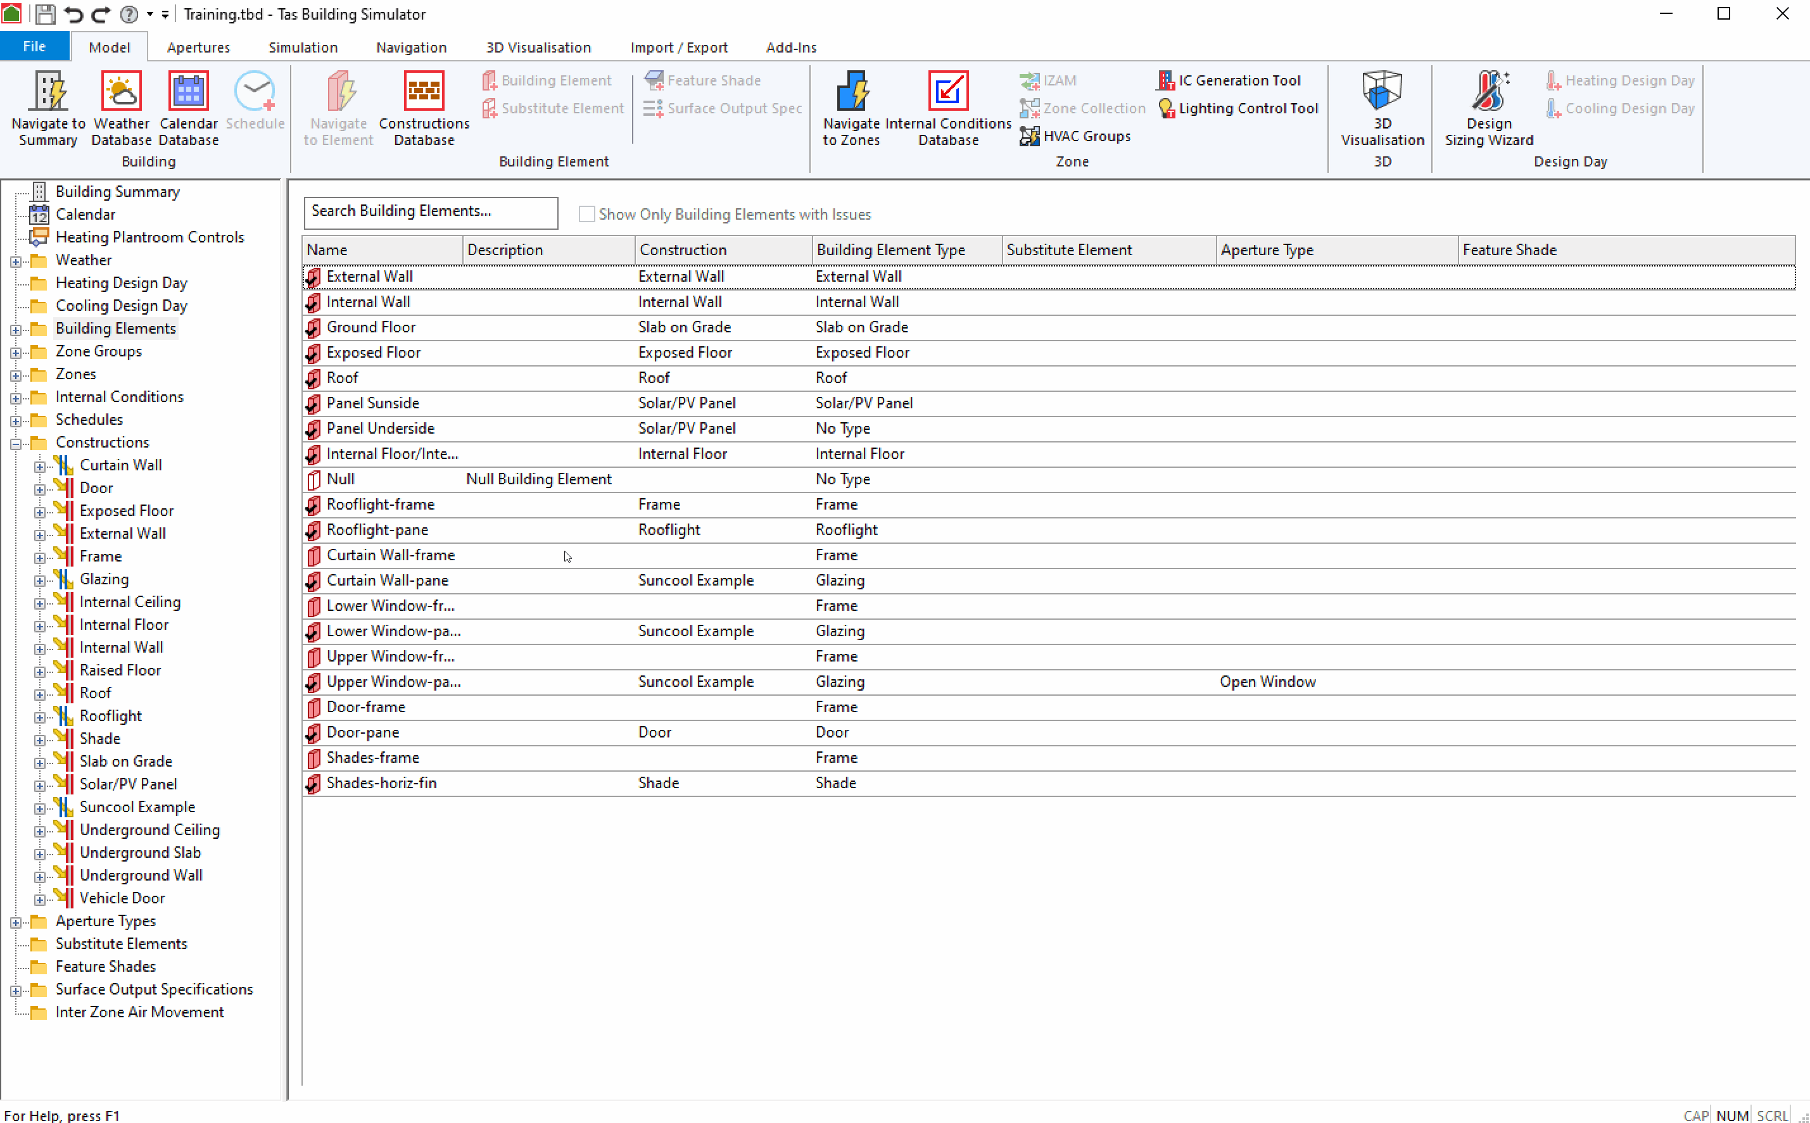The image size is (1810, 1123).
Task: Click the Search Building Elements button
Action: (431, 210)
